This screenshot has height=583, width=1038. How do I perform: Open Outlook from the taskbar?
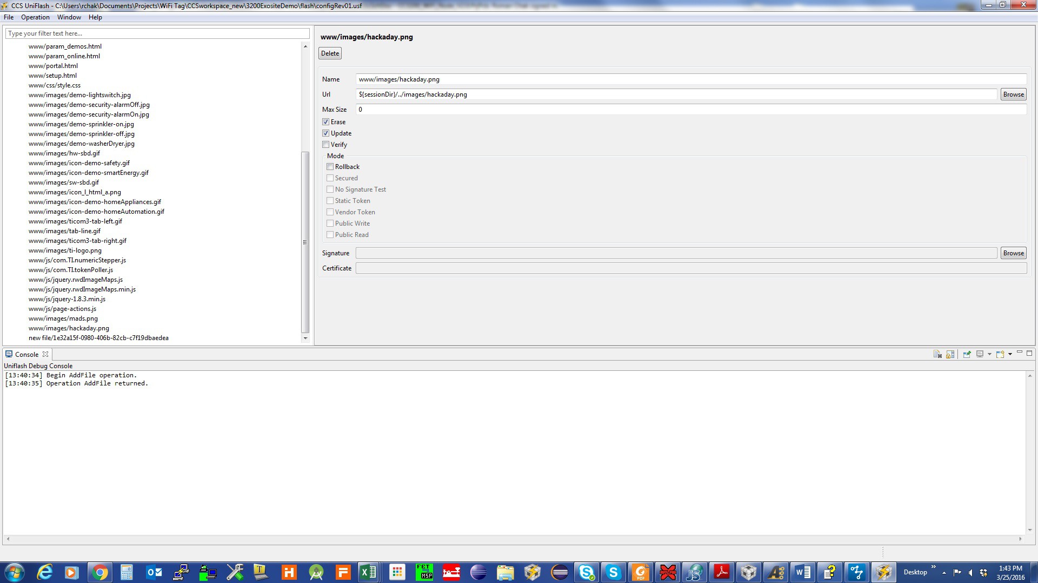pyautogui.click(x=154, y=572)
